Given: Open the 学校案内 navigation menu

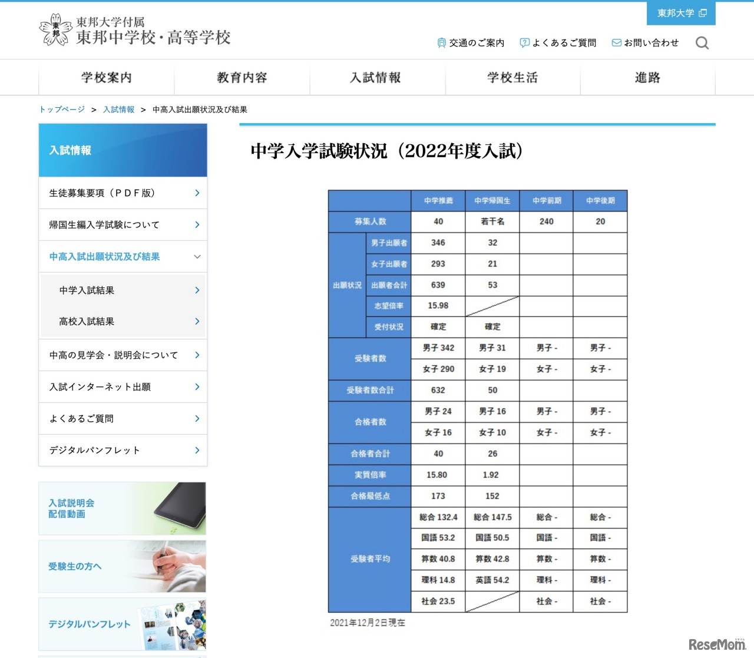Looking at the screenshot, I should (x=107, y=78).
